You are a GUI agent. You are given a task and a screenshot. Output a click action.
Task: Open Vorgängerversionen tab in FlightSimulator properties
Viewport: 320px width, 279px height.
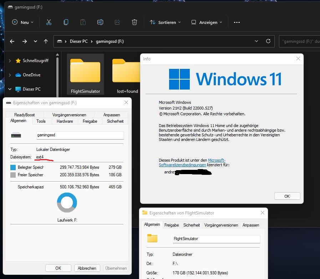[x=221, y=225]
